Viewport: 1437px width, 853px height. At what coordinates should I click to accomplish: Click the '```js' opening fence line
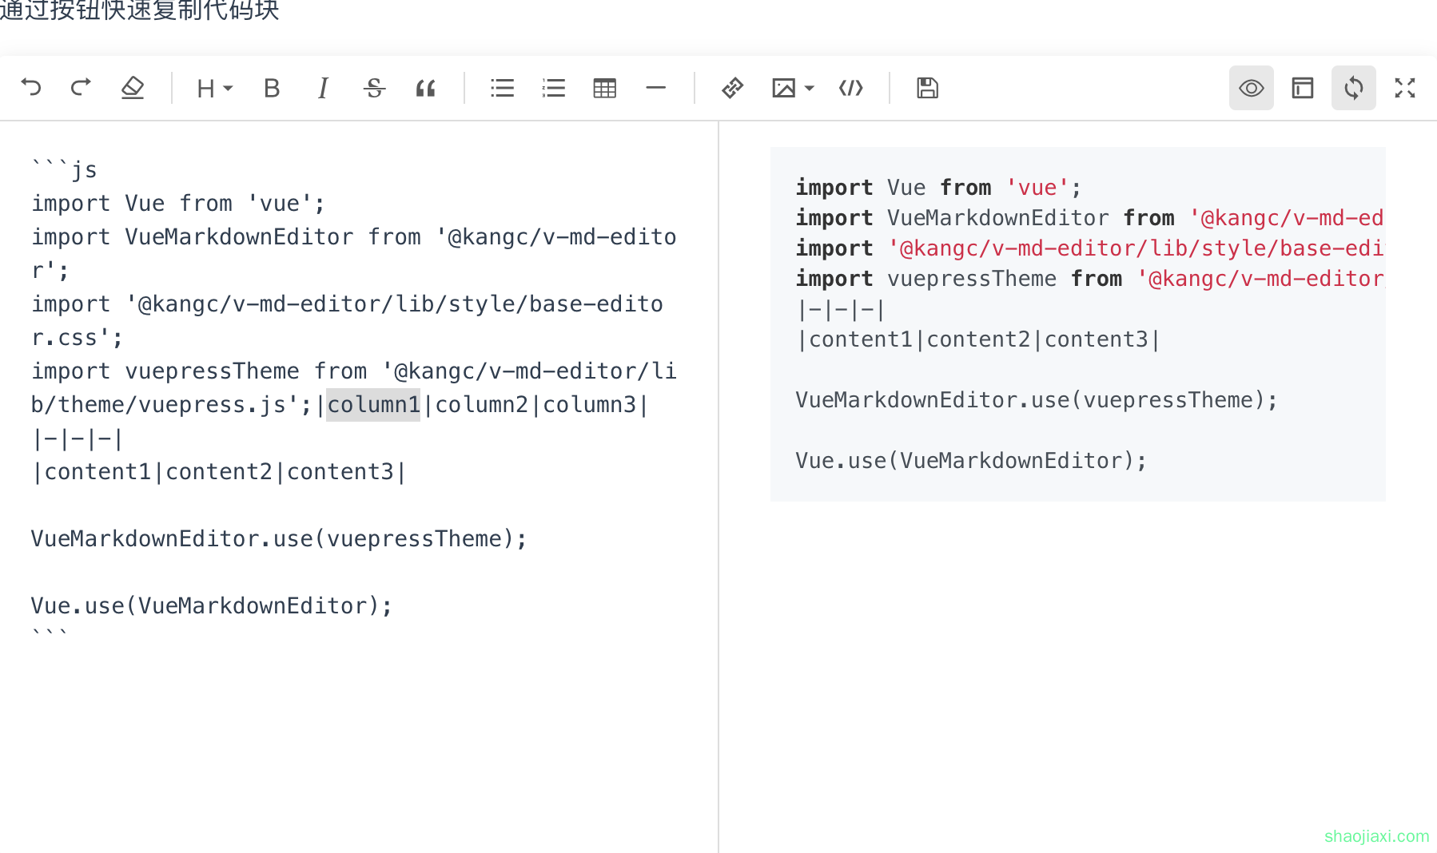pos(64,169)
